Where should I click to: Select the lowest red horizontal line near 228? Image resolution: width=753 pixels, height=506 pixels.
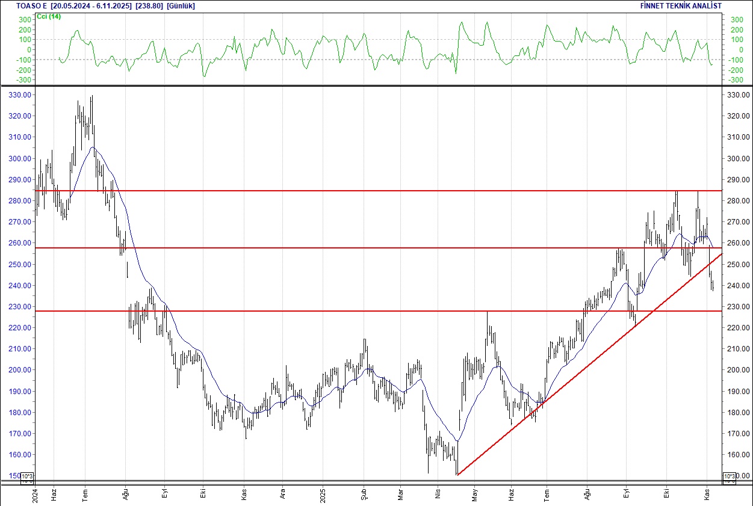point(361,311)
